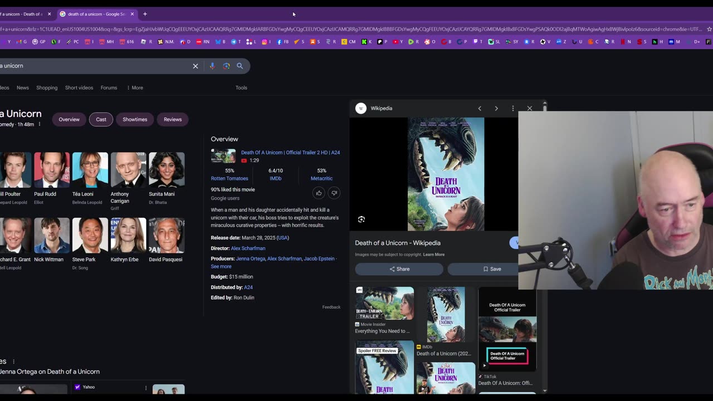Open the Rotten Tomatoes rating link
This screenshot has width=713, height=401.
(x=229, y=178)
